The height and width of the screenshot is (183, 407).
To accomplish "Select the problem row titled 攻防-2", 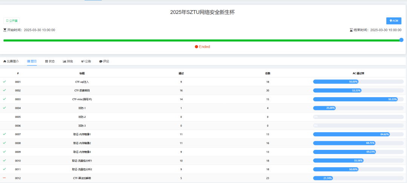I will click(x=82, y=117).
